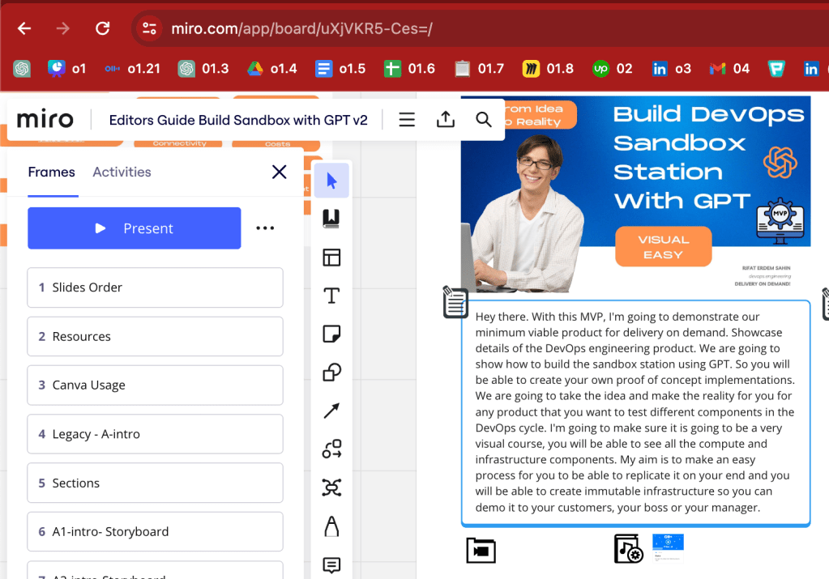Go forward in the browser

pos(63,28)
